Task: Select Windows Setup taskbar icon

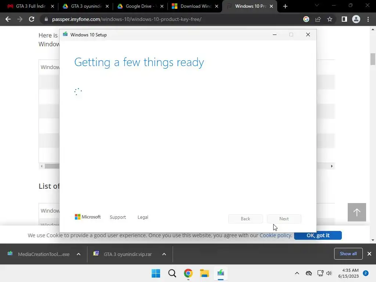Action: 221,273
